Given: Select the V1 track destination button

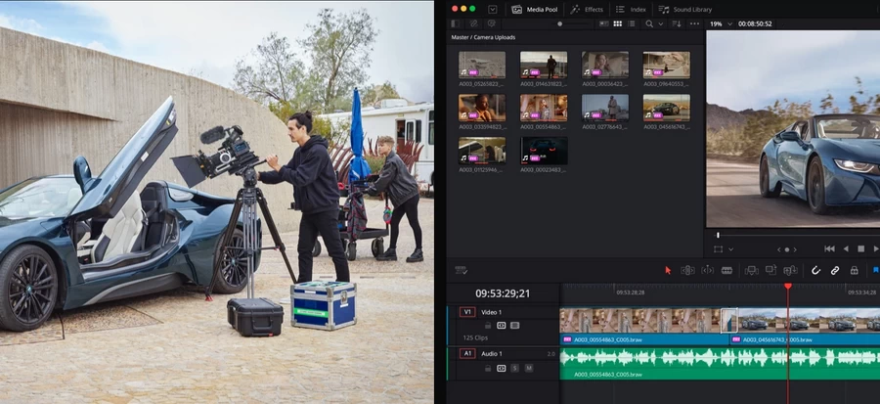Looking at the screenshot, I should click(467, 312).
